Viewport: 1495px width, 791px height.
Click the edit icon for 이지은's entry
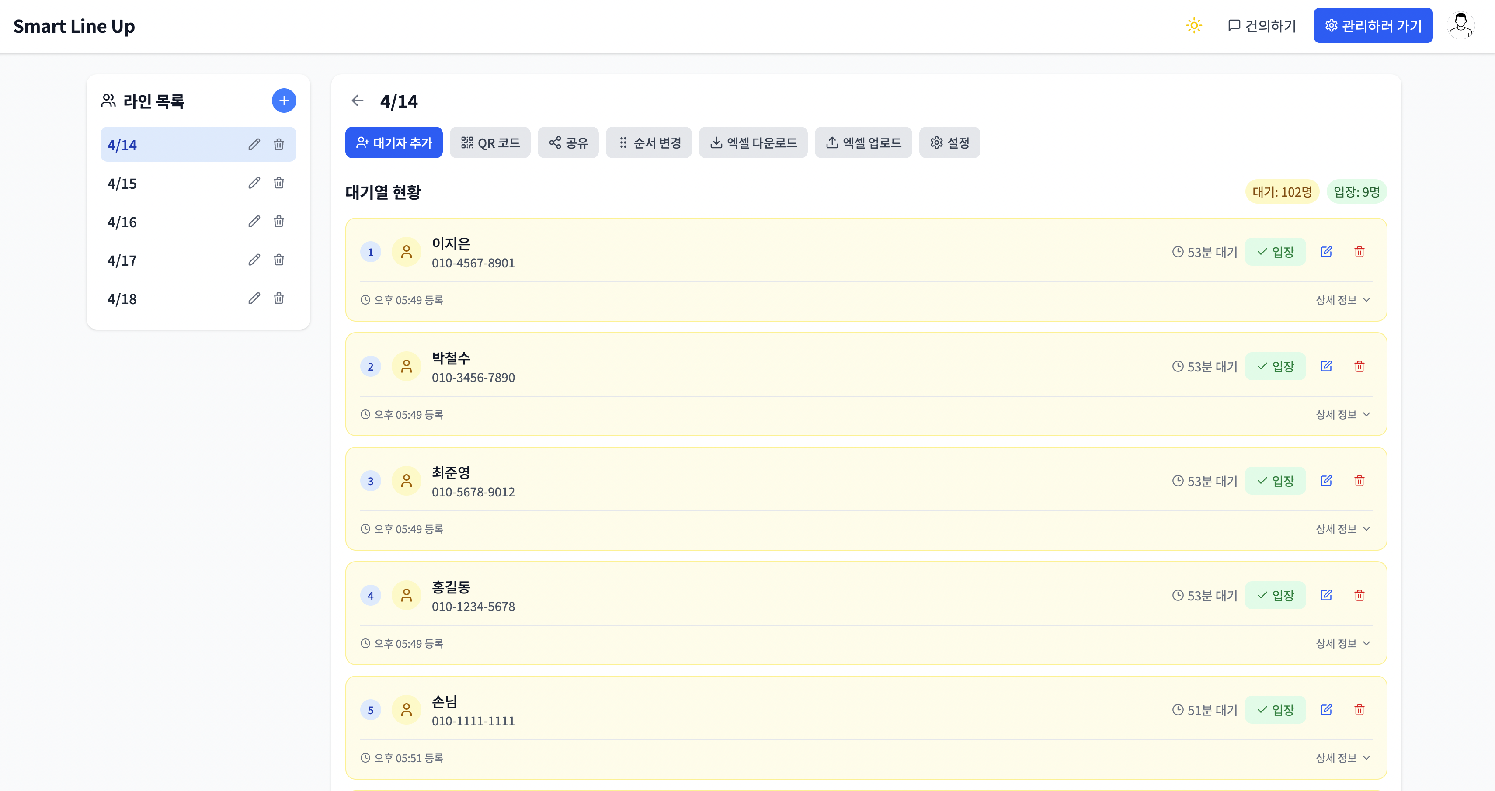(1326, 252)
